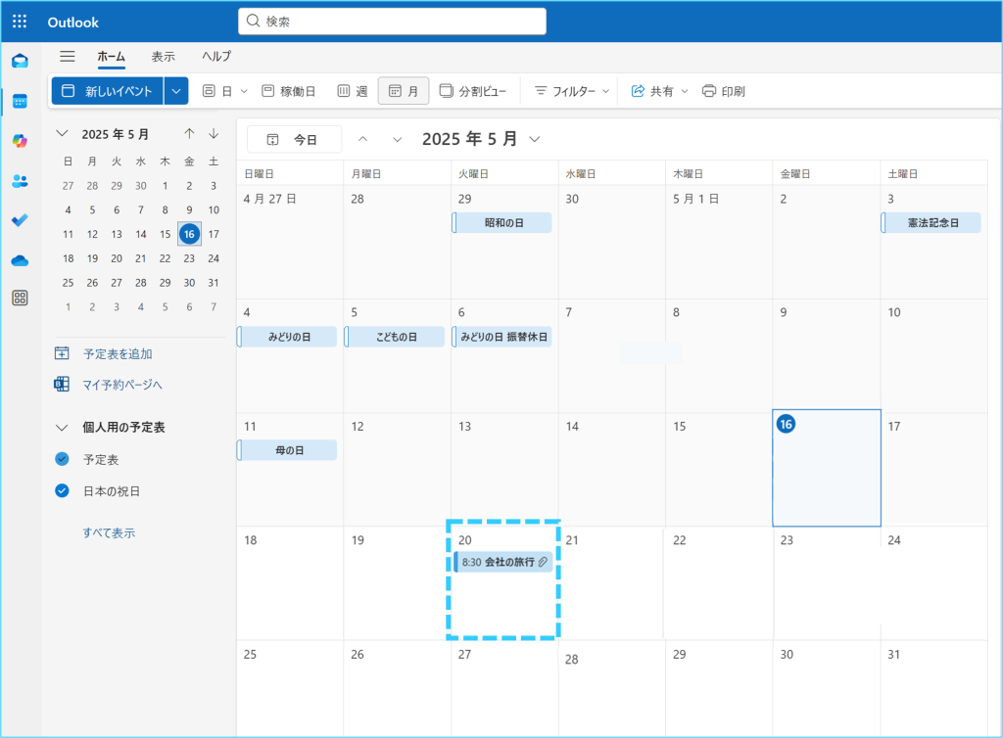Expand the new event dropdown arrow

[x=176, y=91]
